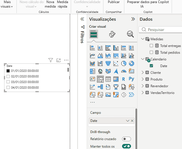Select the pie chart visual

pos(124,63)
